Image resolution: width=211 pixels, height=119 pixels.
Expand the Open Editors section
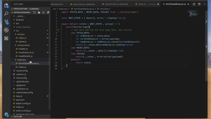point(20,9)
